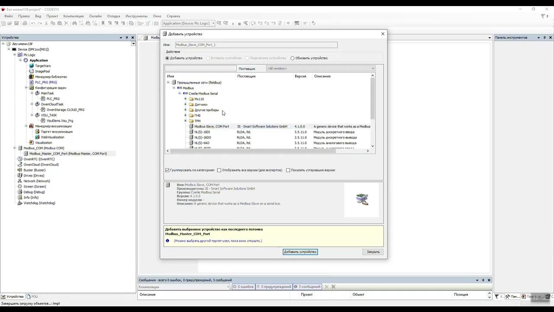Expand the Mx110 folder
The image size is (554, 312).
[x=186, y=99]
